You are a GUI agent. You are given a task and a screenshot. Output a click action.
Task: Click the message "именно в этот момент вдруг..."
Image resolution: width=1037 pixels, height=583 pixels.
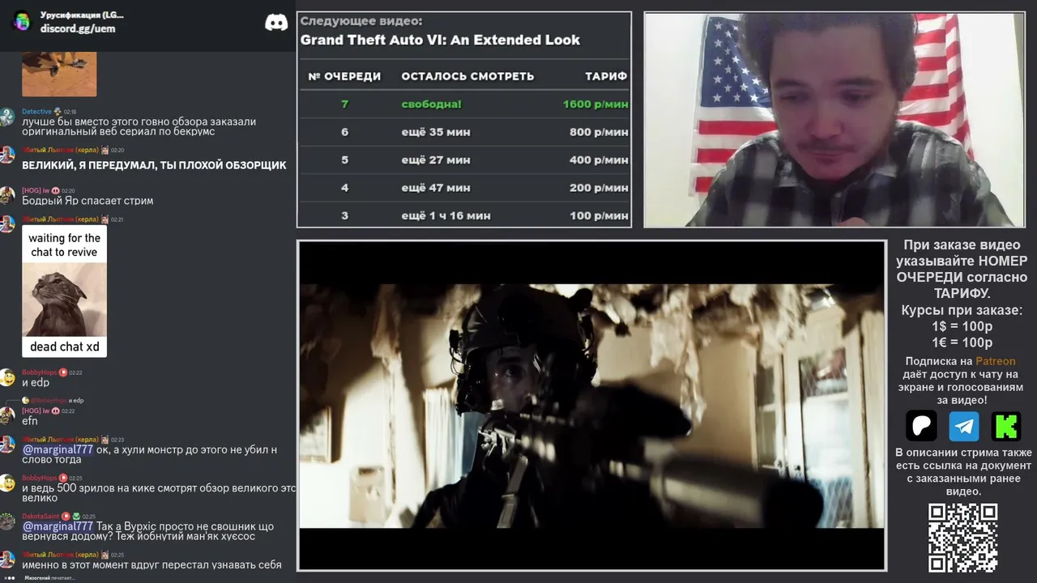click(151, 564)
